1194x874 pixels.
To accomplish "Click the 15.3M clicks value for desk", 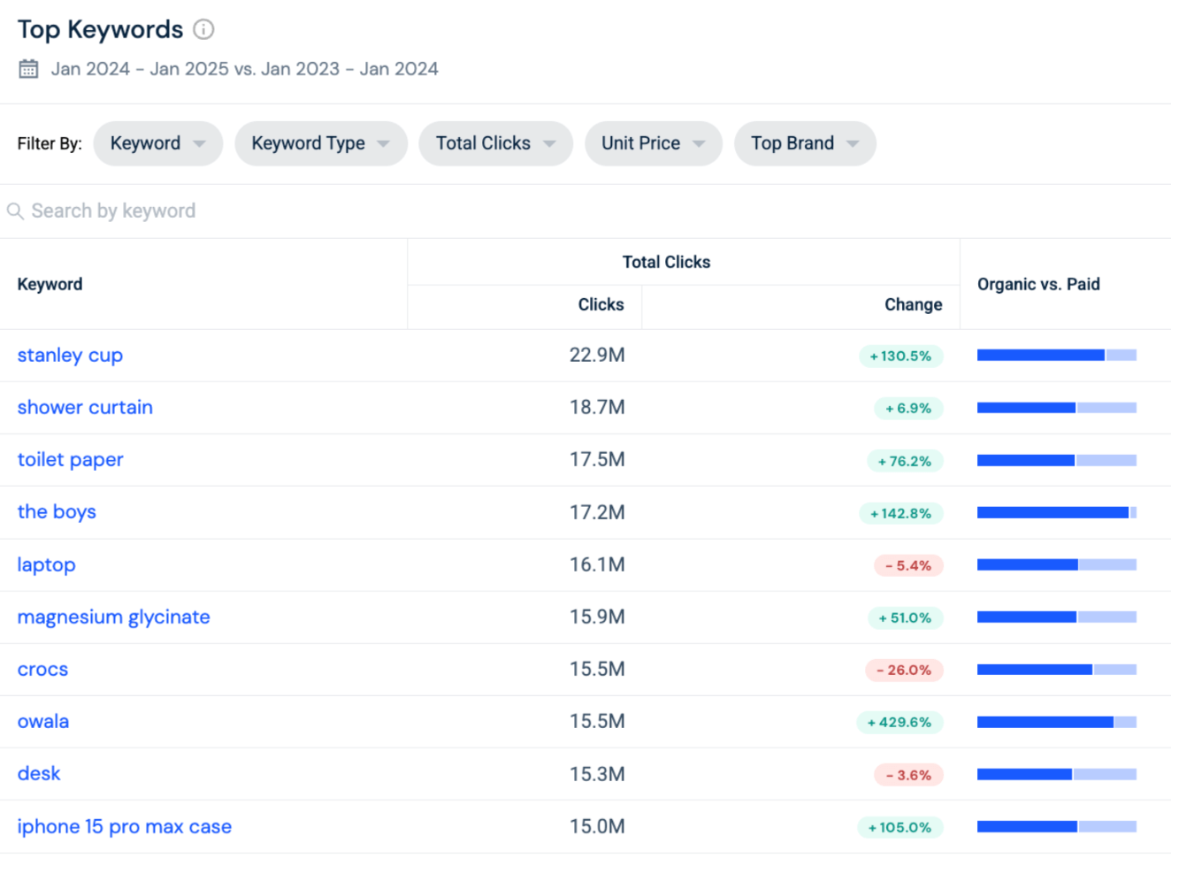I will tap(597, 774).
